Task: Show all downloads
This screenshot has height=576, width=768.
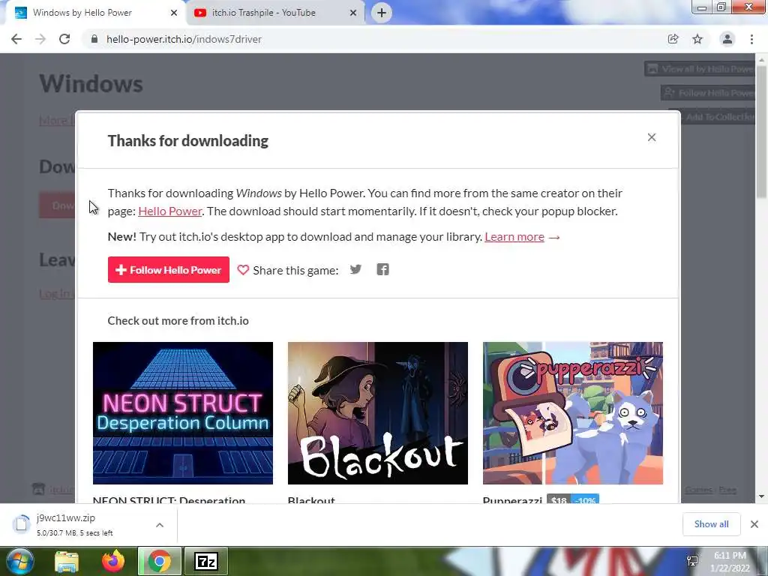Action: tap(711, 524)
